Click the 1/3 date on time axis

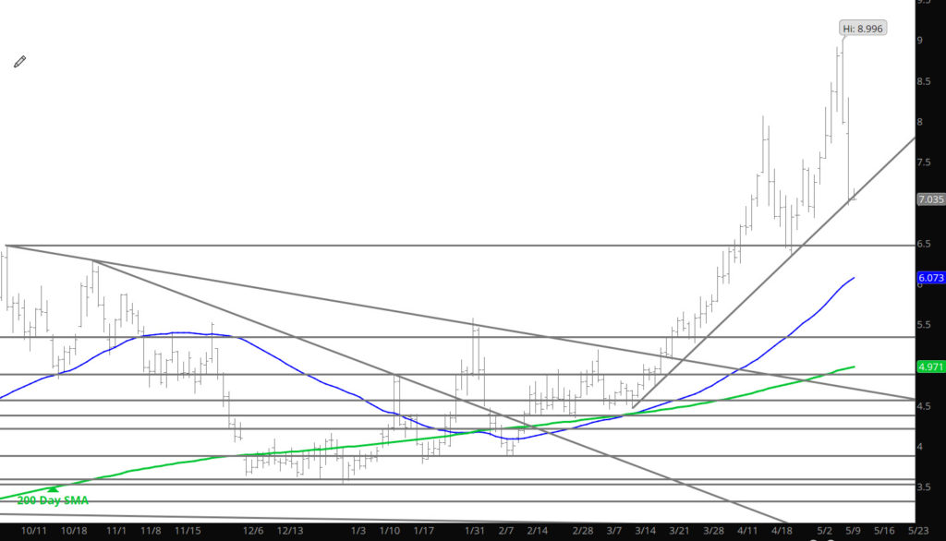pyautogui.click(x=358, y=531)
